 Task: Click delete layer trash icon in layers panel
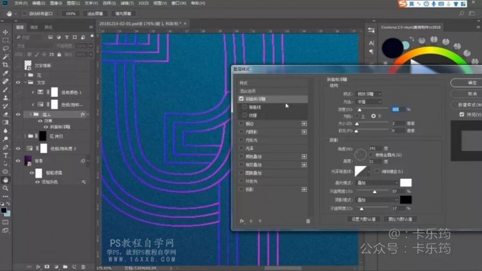pos(83,267)
